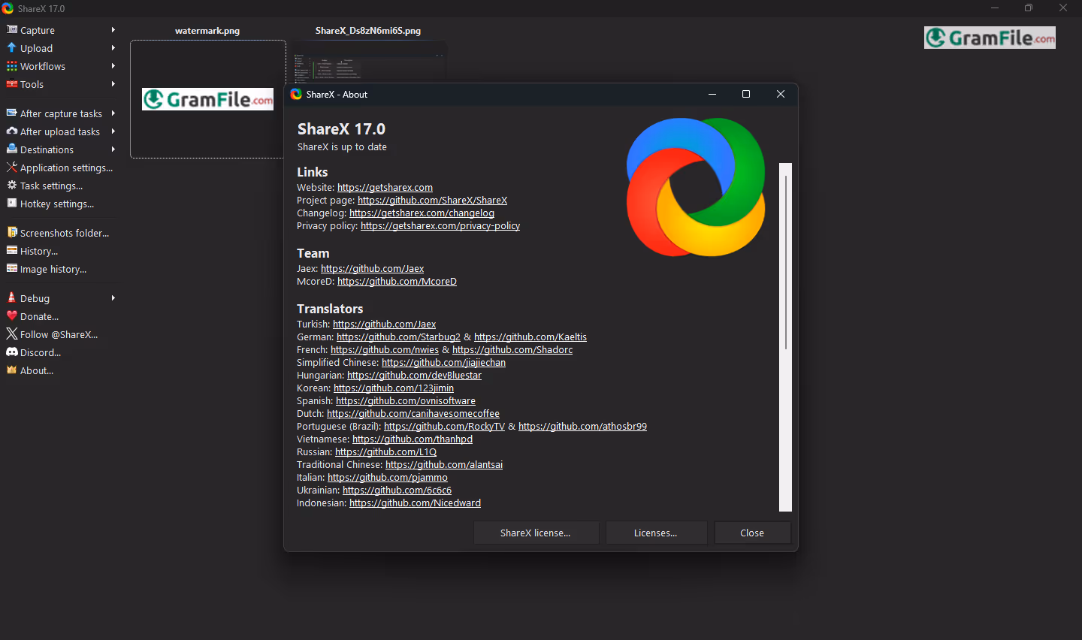
Task: Click the Licenses... button
Action: (x=656, y=533)
